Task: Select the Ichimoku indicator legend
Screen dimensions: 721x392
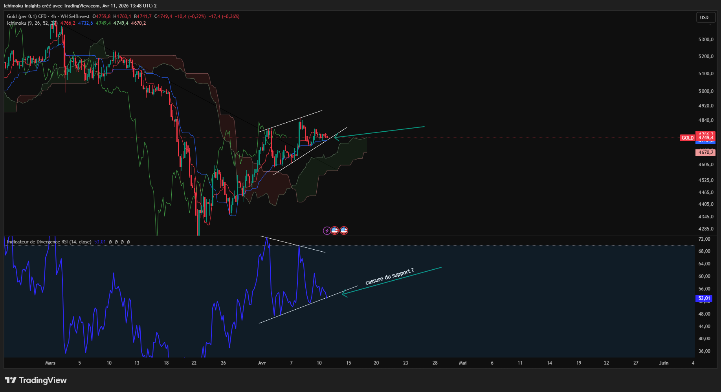Action: coord(31,23)
